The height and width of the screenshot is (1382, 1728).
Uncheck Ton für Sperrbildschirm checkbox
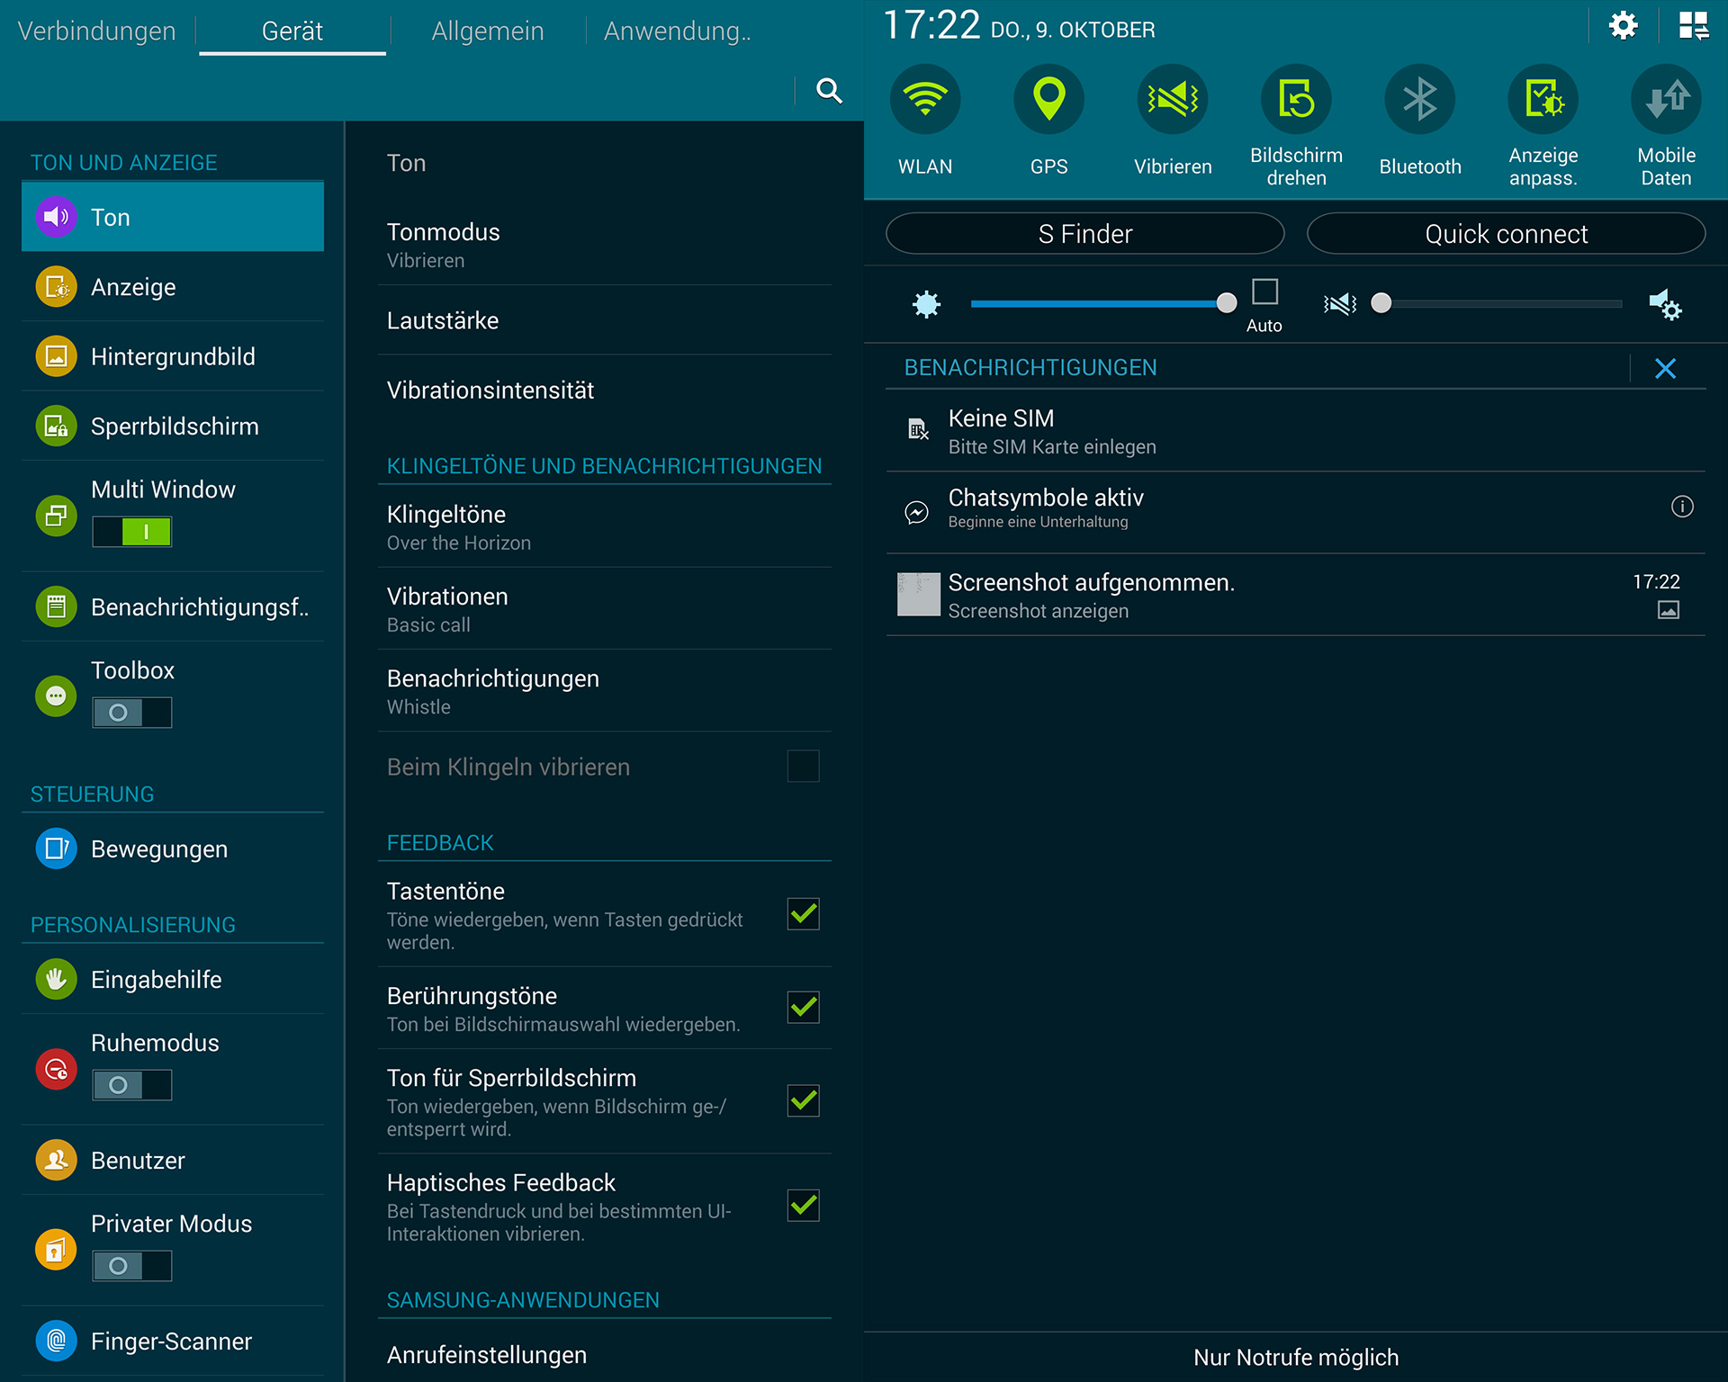tap(803, 1100)
